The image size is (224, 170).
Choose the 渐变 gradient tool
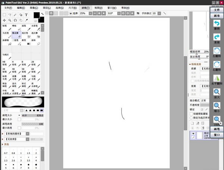point(26,42)
